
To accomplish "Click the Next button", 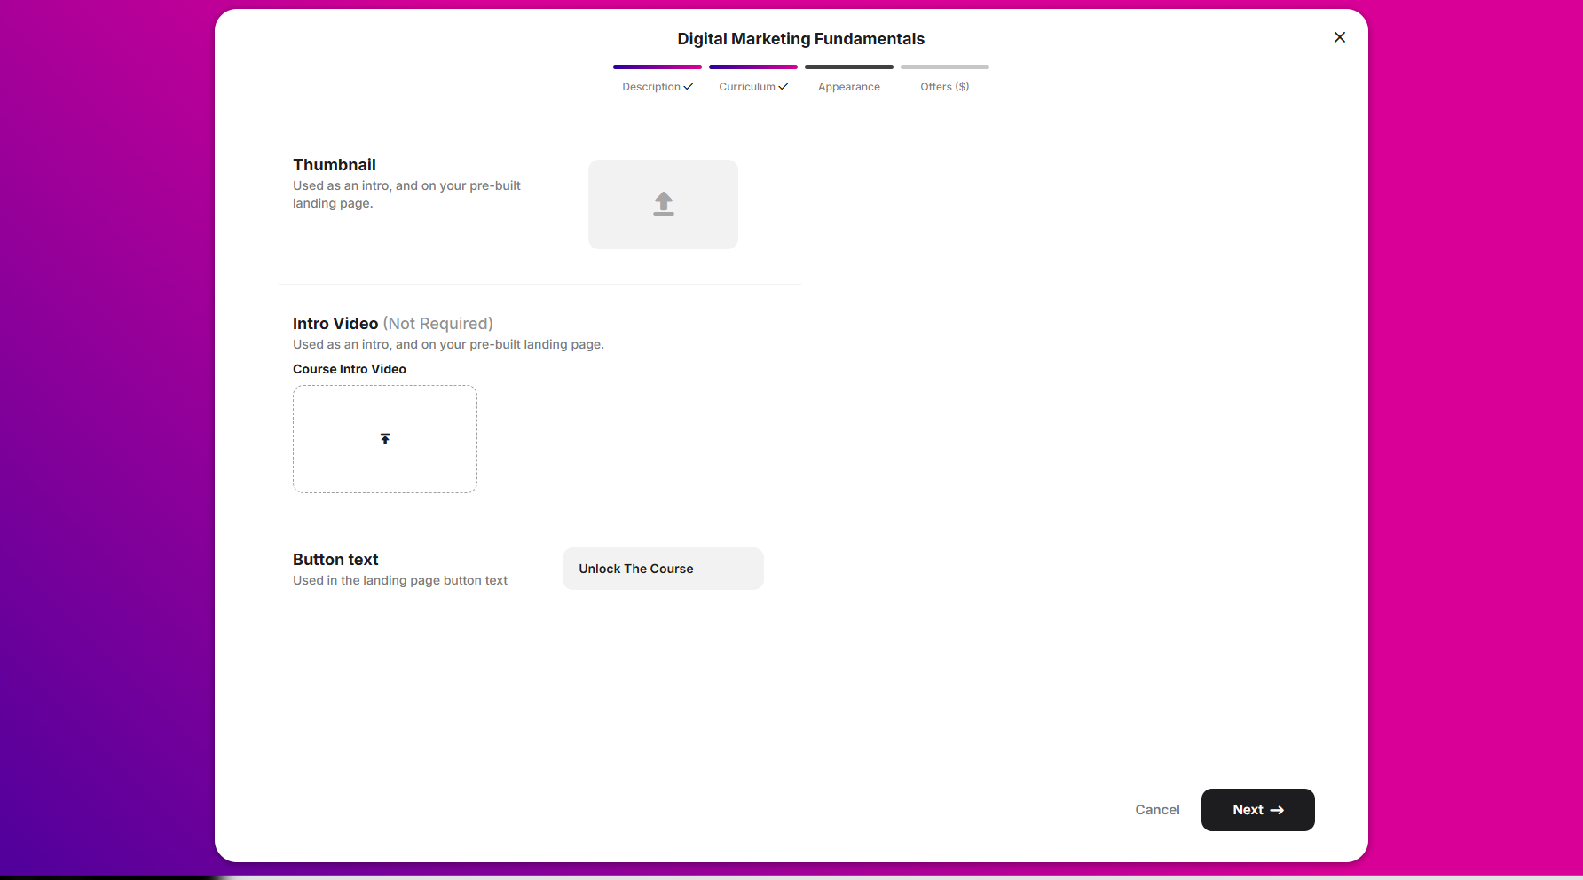I will click(x=1257, y=810).
